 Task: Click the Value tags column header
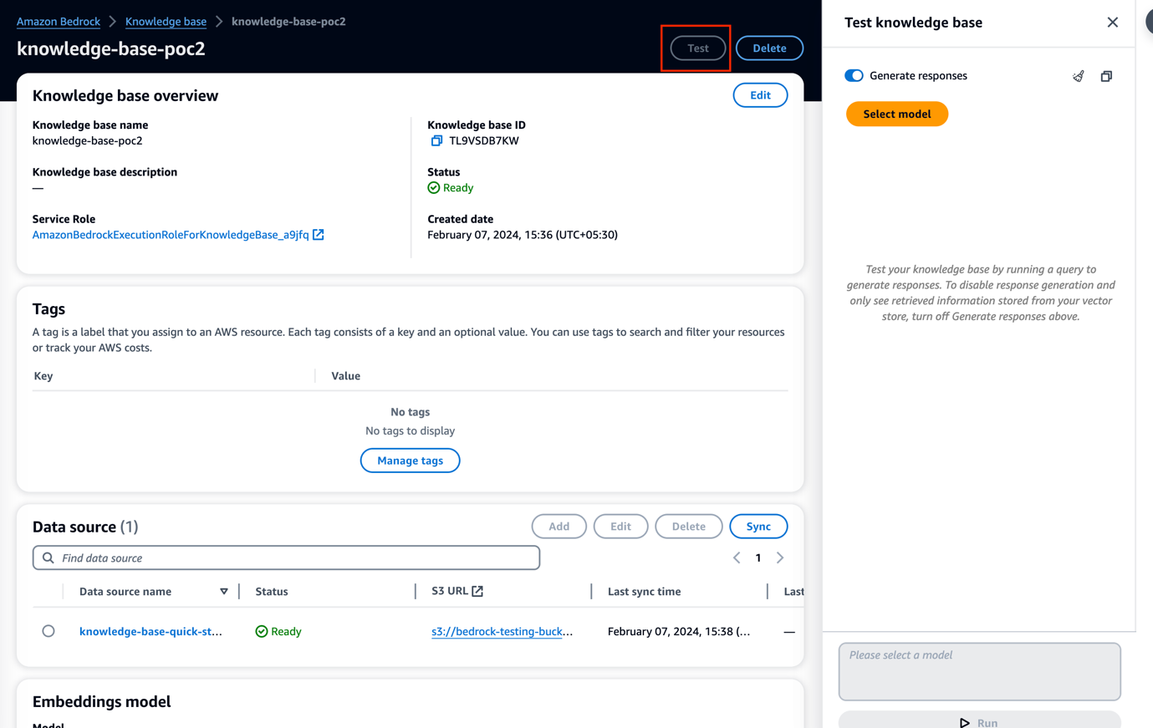pos(345,376)
